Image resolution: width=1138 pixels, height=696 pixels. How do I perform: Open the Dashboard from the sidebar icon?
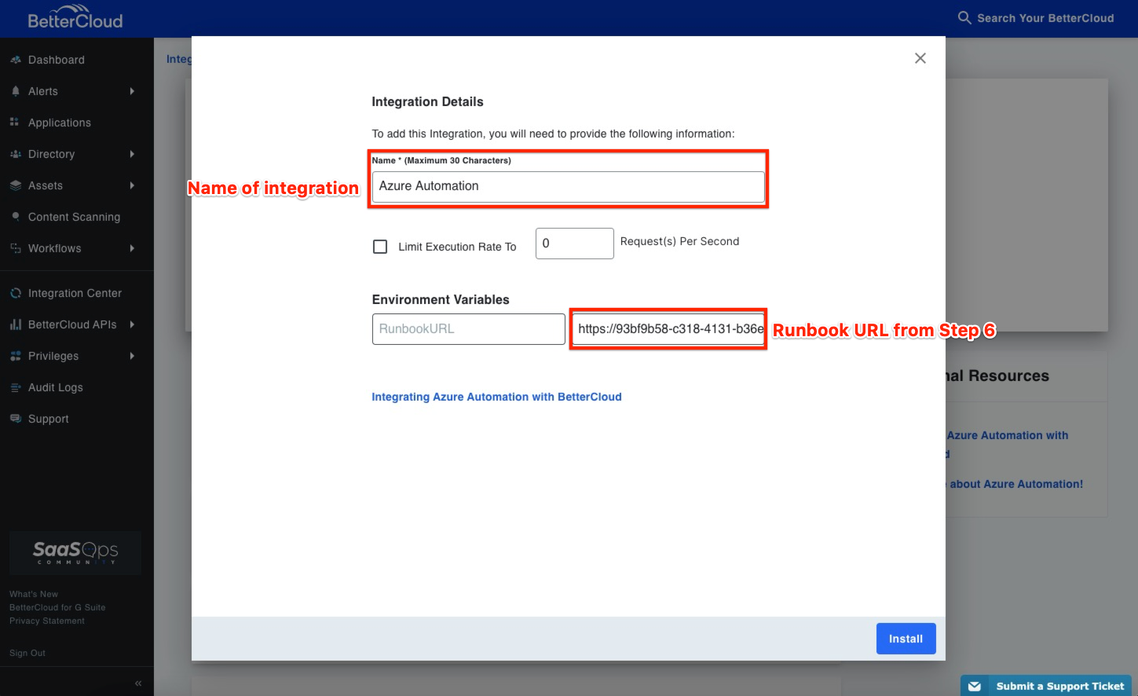click(16, 60)
